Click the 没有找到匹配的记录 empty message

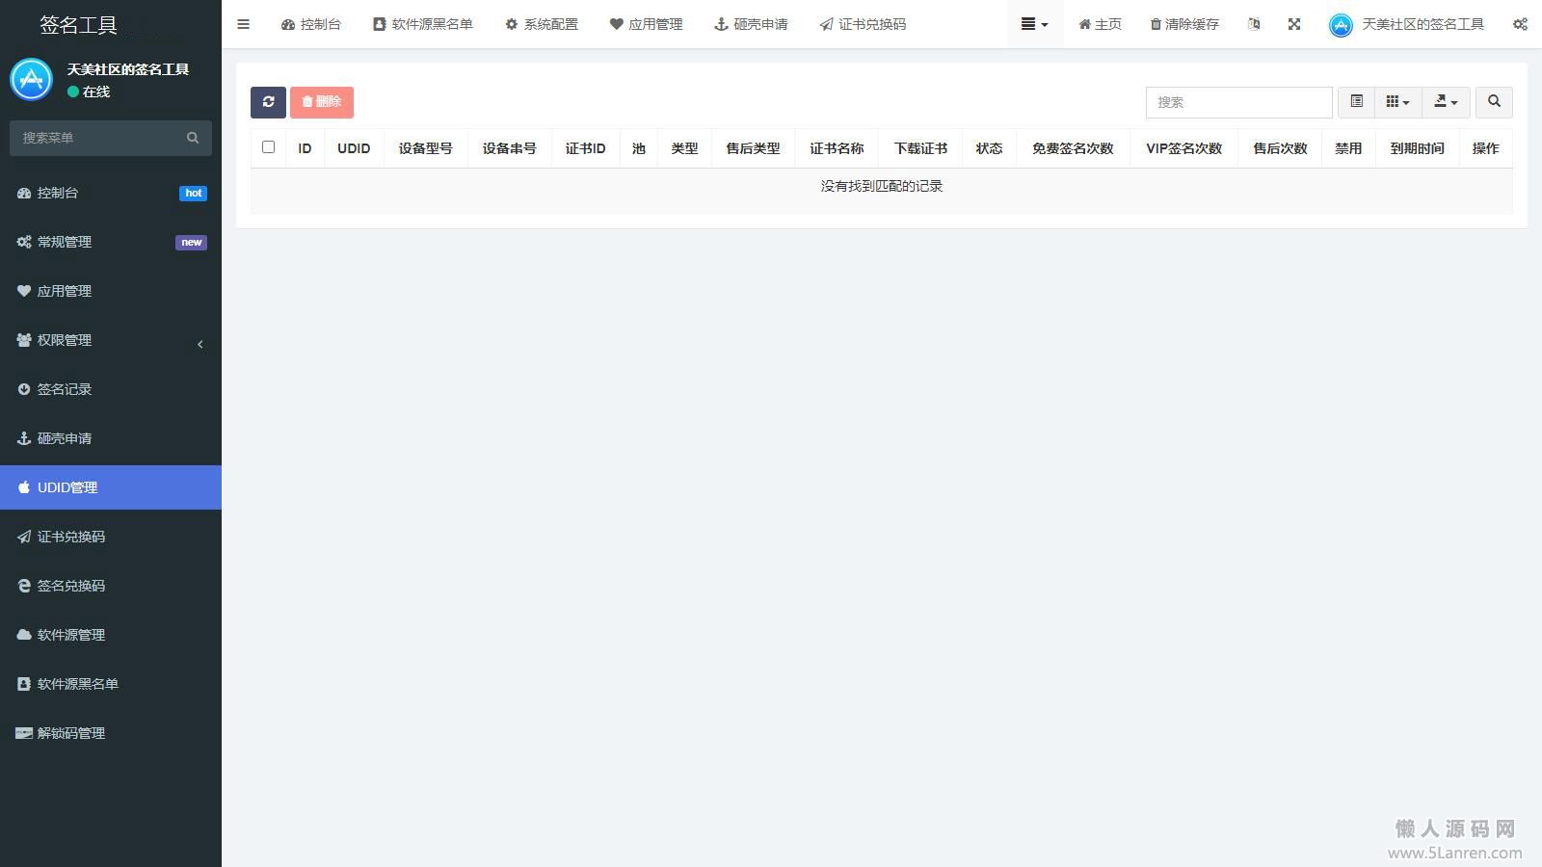pyautogui.click(x=882, y=186)
